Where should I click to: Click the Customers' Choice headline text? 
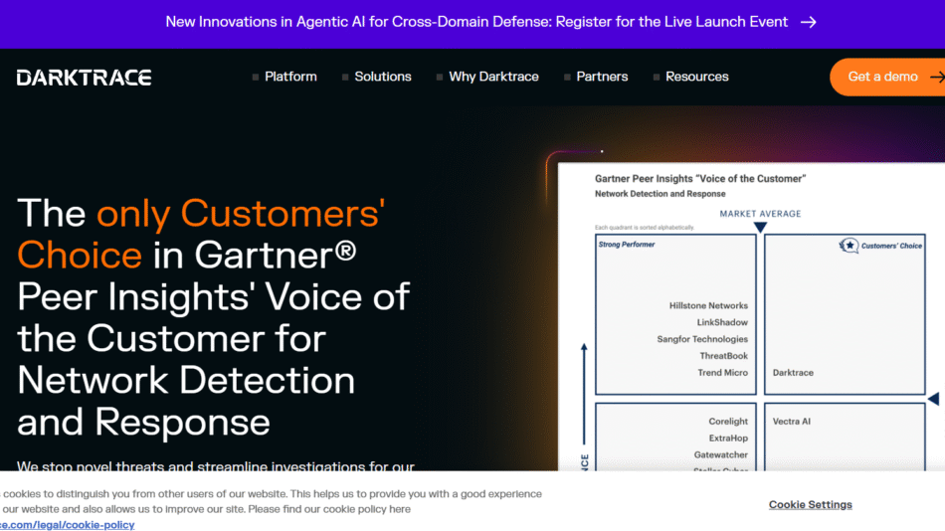241,213
